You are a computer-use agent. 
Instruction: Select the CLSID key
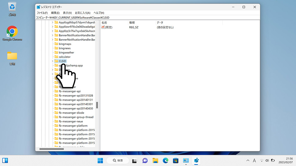[x=62, y=61]
